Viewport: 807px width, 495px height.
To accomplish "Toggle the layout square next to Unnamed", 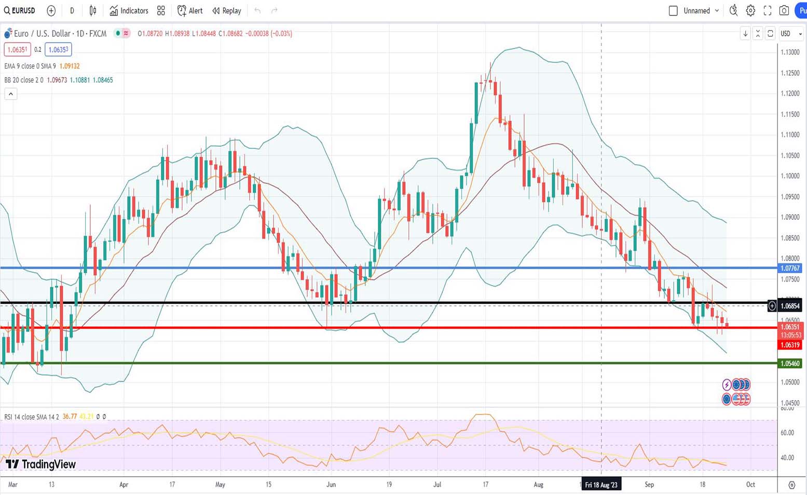I will 673,10.
